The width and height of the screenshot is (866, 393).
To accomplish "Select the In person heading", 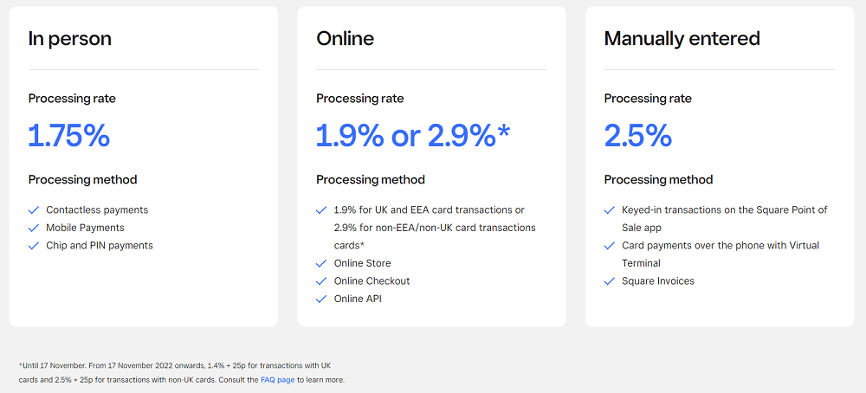I will 70,39.
